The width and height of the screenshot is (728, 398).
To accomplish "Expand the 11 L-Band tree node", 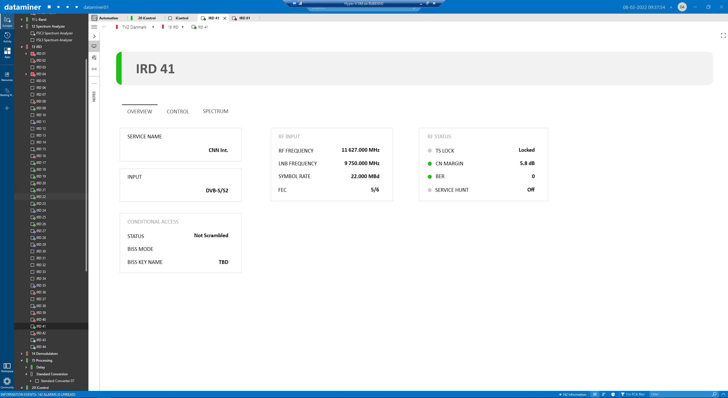I will tap(21, 20).
